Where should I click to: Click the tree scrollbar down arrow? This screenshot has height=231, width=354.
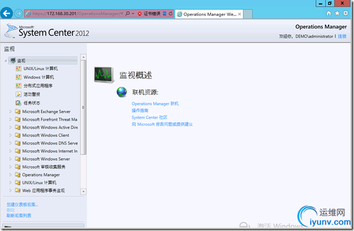(84, 192)
